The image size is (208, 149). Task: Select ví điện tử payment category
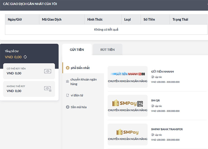pyautogui.click(x=77, y=95)
